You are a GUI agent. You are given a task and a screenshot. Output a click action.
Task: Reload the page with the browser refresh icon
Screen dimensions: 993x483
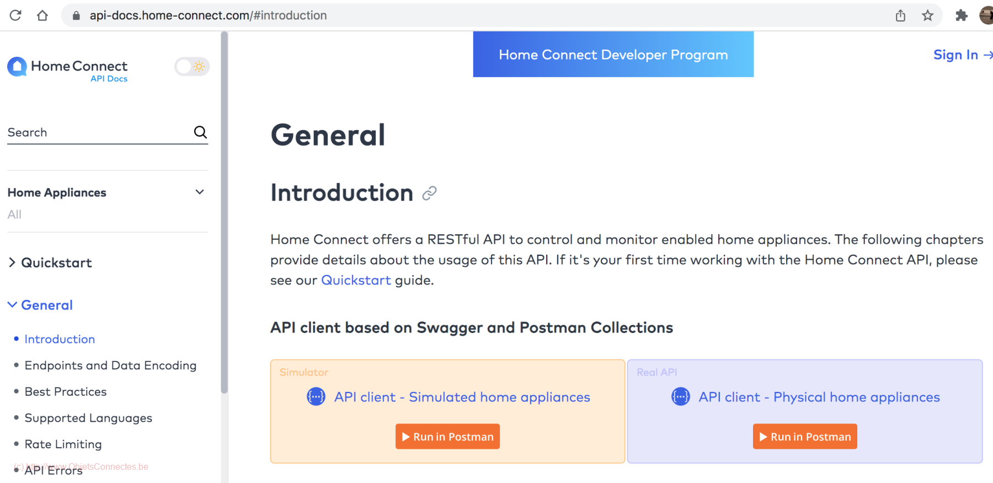point(15,15)
